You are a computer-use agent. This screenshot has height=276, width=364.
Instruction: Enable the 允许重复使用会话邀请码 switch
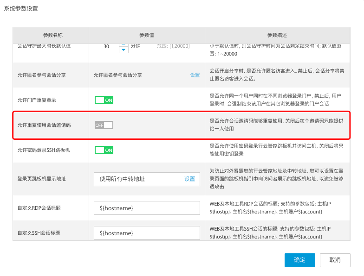104,125
